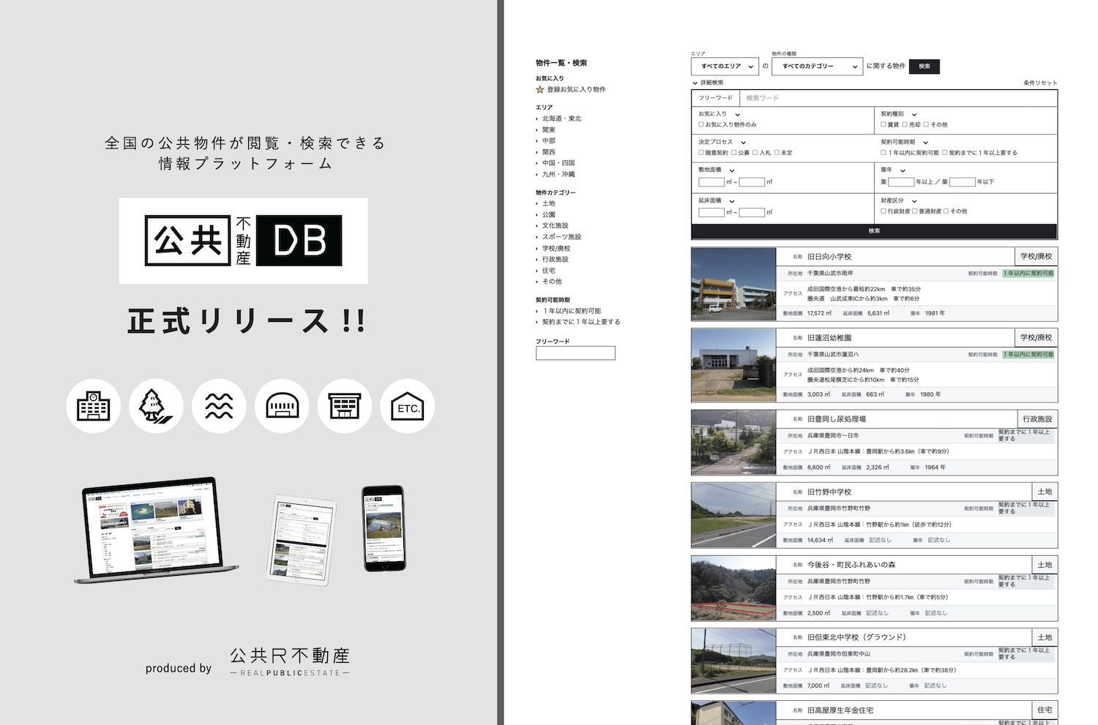The image size is (1098, 725).
Task: Click the school building category icon
Action: tap(93, 406)
